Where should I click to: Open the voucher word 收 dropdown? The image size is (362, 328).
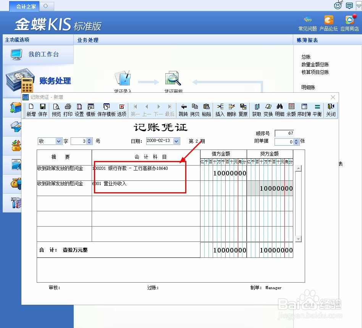coord(59,141)
